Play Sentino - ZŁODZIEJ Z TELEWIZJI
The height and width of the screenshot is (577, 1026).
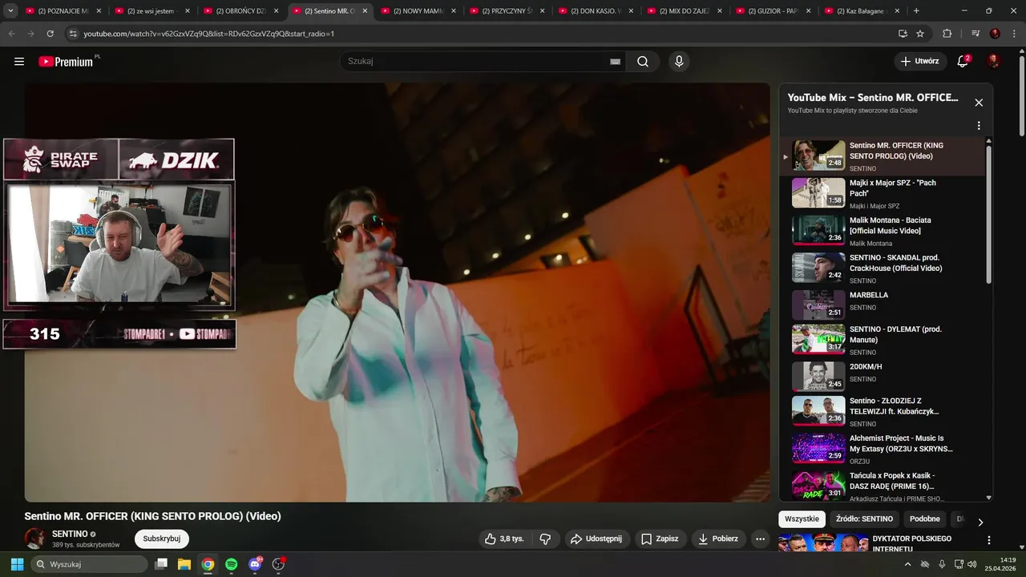click(882, 411)
